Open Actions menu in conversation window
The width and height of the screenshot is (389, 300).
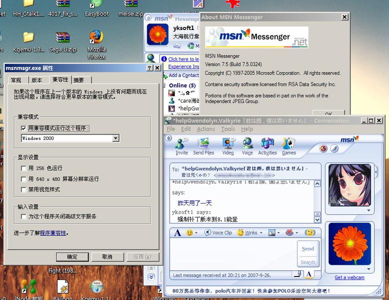[x=206, y=129]
